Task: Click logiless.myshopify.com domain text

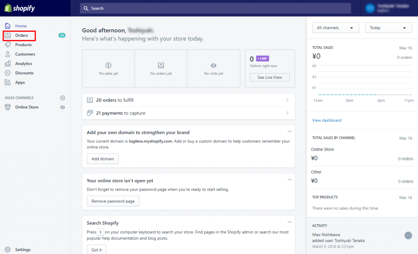Action: pyautogui.click(x=150, y=141)
